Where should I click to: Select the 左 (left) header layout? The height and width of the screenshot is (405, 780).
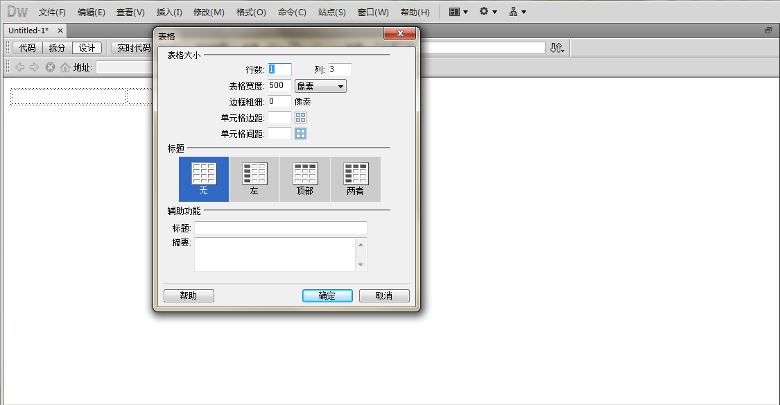pos(254,179)
